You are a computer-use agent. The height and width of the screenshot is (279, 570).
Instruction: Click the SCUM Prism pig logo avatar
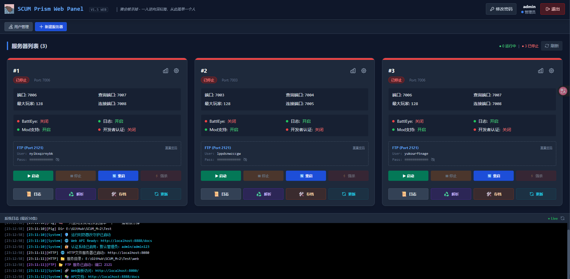[9, 9]
